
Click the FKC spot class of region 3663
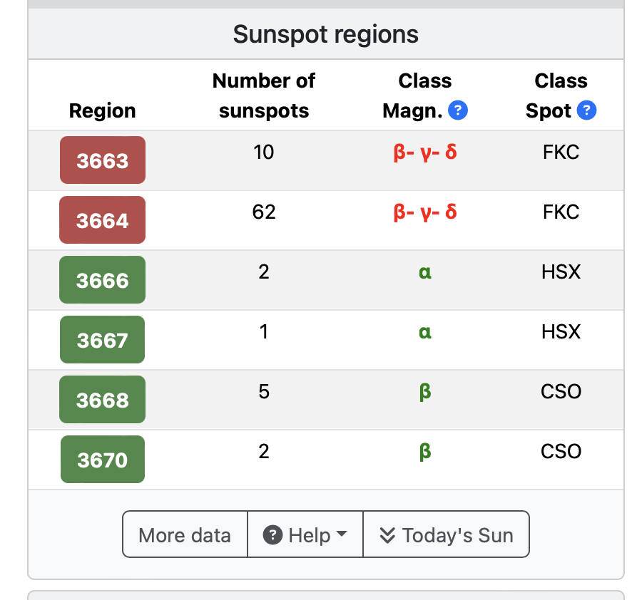[x=561, y=152]
